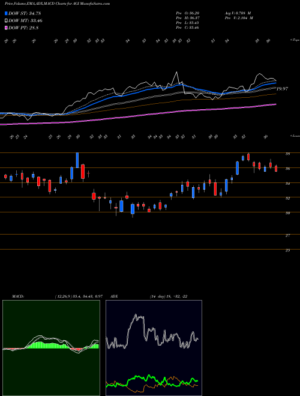Click the 27 price axis label
300x396 pixels.
pos(287,235)
